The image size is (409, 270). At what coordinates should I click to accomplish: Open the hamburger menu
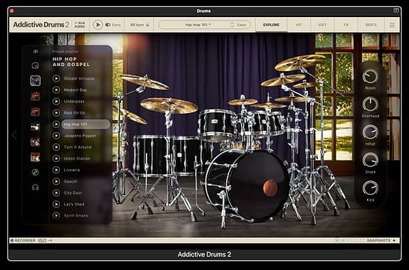pyautogui.click(x=392, y=25)
